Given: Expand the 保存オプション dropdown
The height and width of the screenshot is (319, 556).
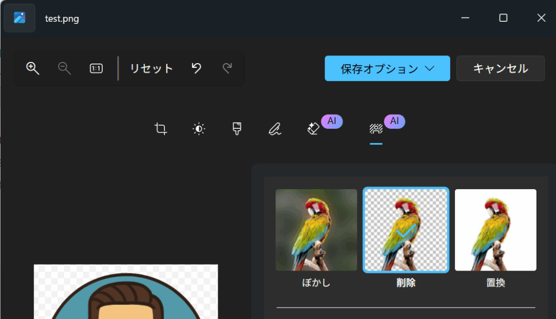Looking at the screenshot, I should coord(387,68).
